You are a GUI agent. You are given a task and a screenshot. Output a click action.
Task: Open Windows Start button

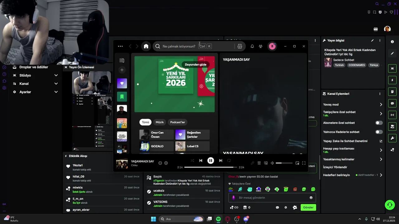click(x=153, y=219)
